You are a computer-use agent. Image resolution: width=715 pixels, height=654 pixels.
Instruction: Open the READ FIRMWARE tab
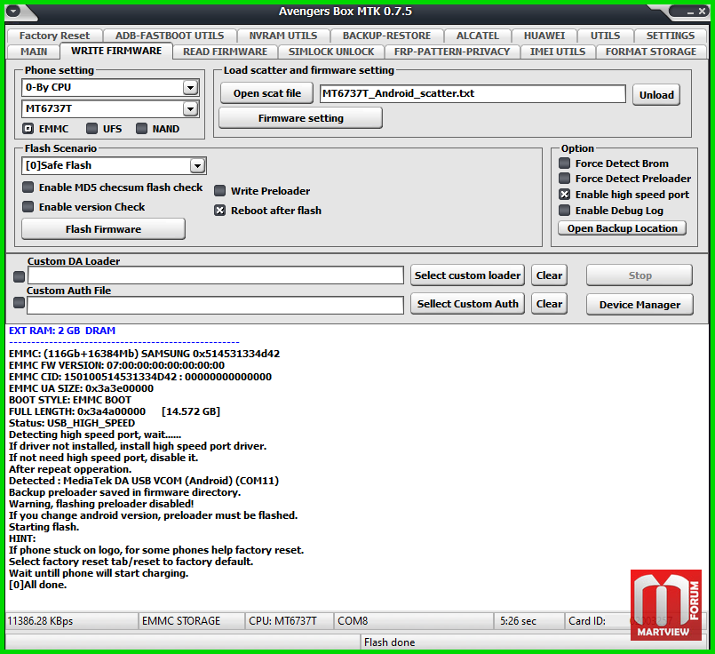[x=225, y=52]
